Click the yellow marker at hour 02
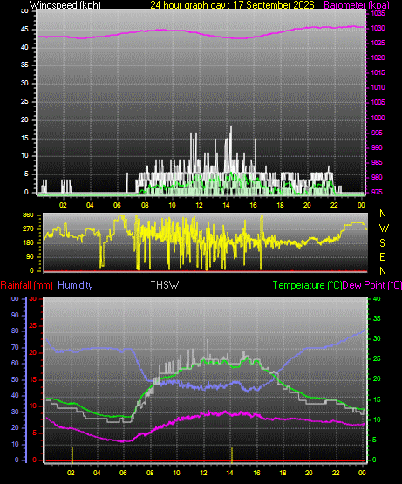The image size is (402, 484). pyautogui.click(x=72, y=454)
